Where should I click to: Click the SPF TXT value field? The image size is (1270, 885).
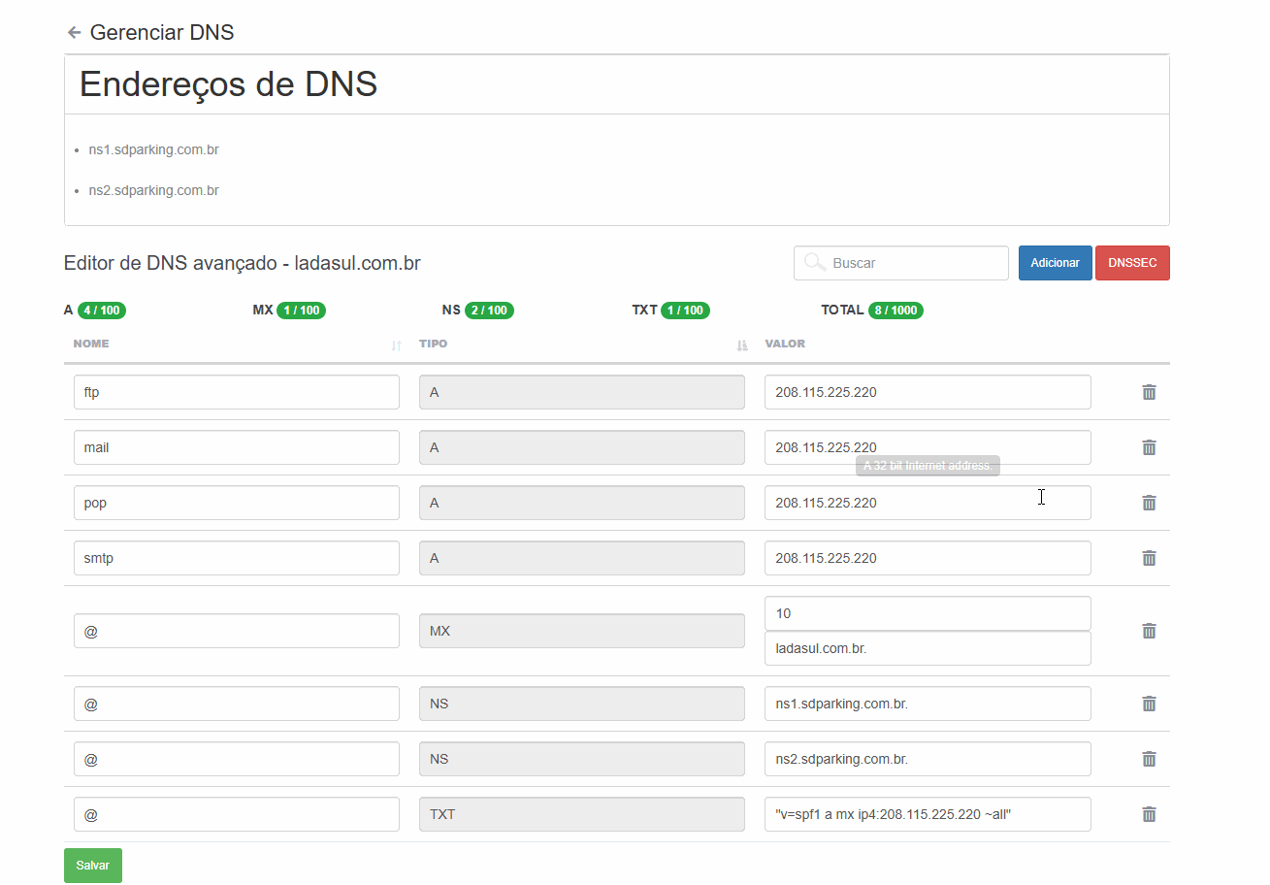(928, 814)
